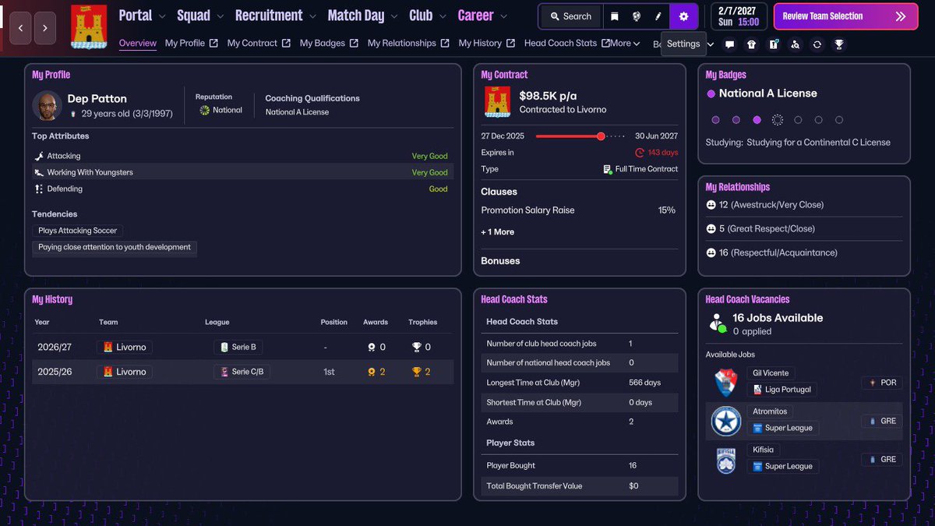
Task: Open the bookmarks icon in top bar
Action: (615, 16)
